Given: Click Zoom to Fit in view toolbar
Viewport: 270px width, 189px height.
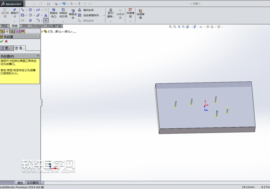Looking at the screenshot, I should click(x=170, y=27).
